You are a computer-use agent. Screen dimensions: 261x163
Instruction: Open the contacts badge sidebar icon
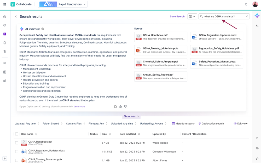pyautogui.click(x=5, y=72)
